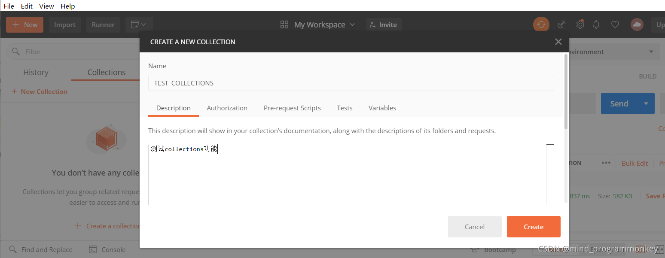Open Bootcamp from the status bar

(x=494, y=250)
